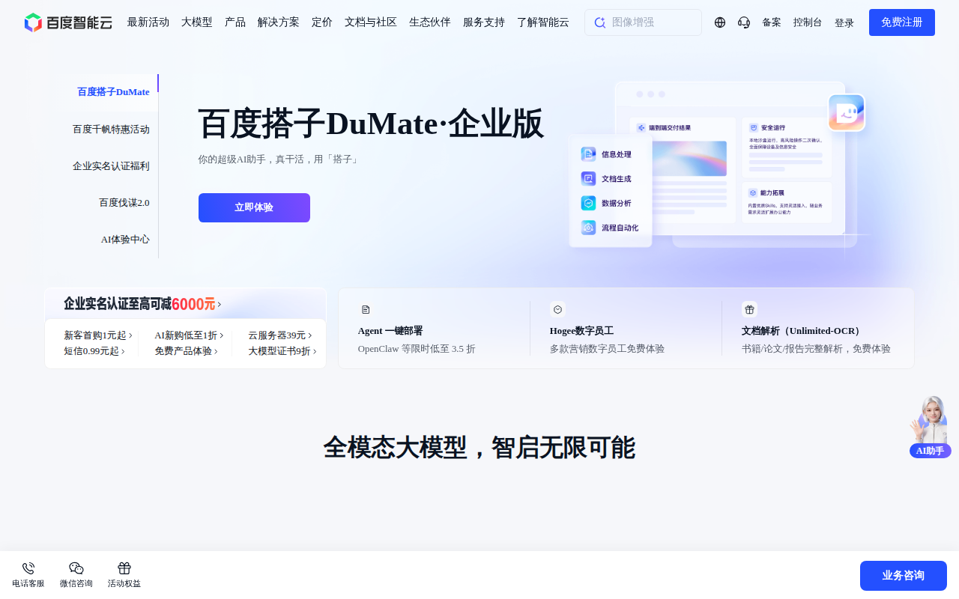
Task: Click the AI助手 avatar
Action: tap(930, 425)
